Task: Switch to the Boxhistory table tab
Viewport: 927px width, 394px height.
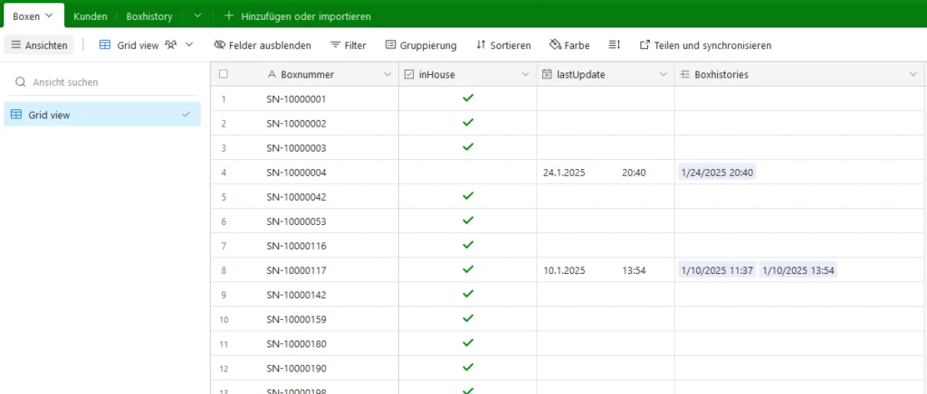Action: coord(149,16)
